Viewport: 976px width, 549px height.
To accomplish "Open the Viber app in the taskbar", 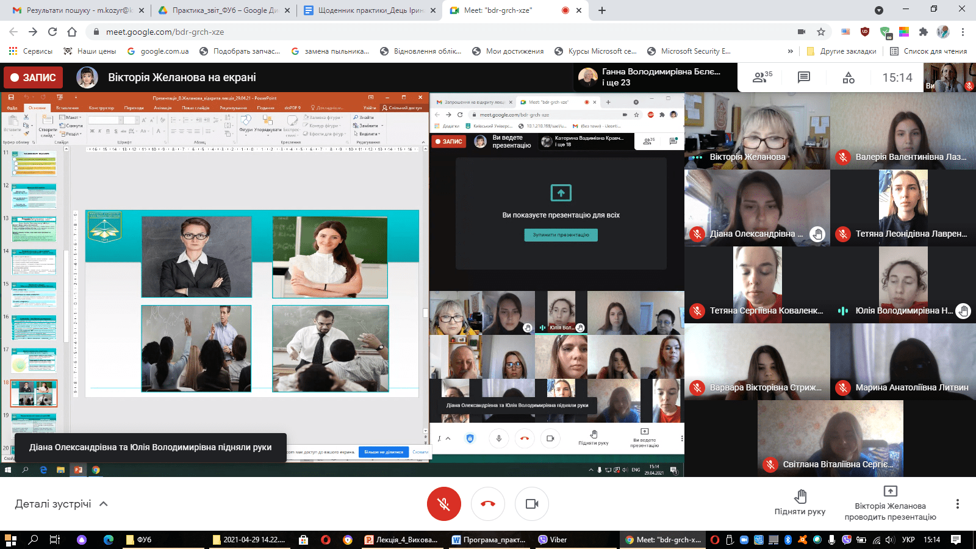I will tap(553, 540).
